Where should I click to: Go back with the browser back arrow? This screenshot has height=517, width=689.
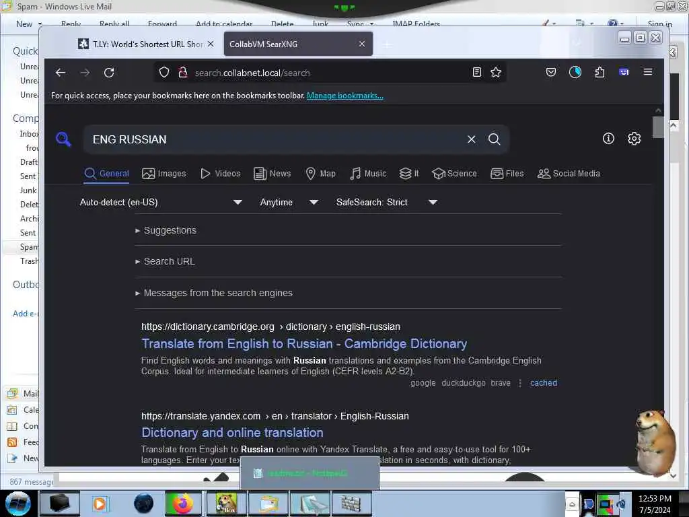click(61, 73)
